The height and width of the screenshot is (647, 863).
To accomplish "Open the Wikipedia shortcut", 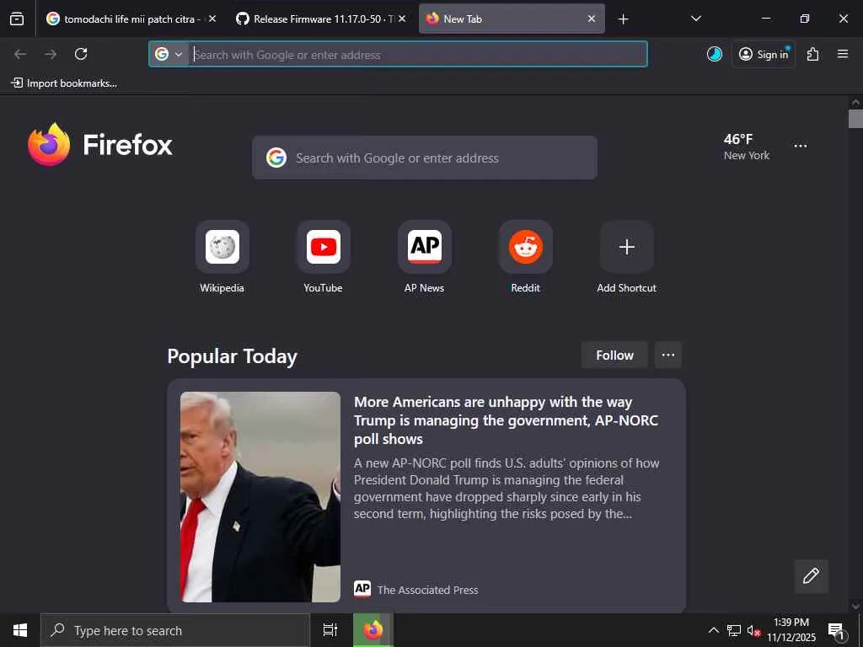I will click(x=222, y=257).
